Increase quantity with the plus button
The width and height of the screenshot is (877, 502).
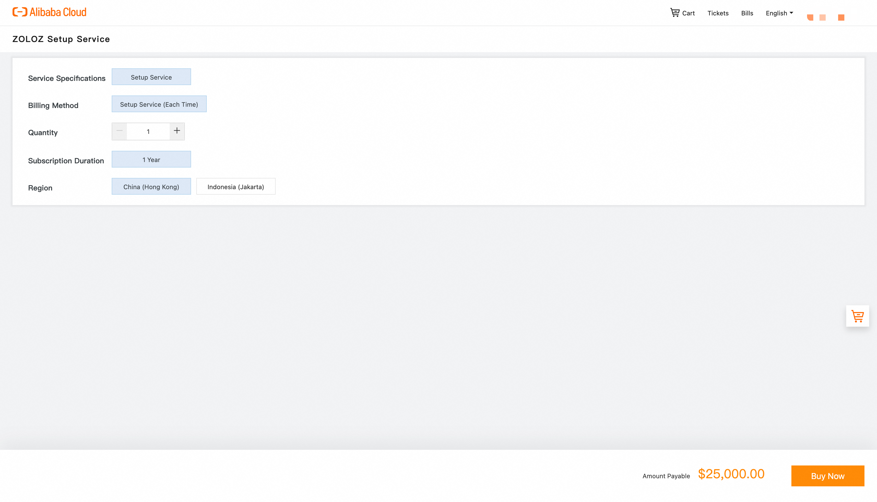177,131
